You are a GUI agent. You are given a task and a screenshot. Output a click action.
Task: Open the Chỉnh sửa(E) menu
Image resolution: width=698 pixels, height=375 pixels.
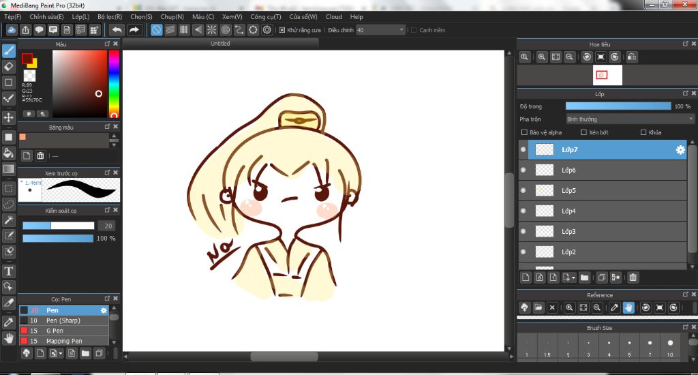click(x=47, y=16)
